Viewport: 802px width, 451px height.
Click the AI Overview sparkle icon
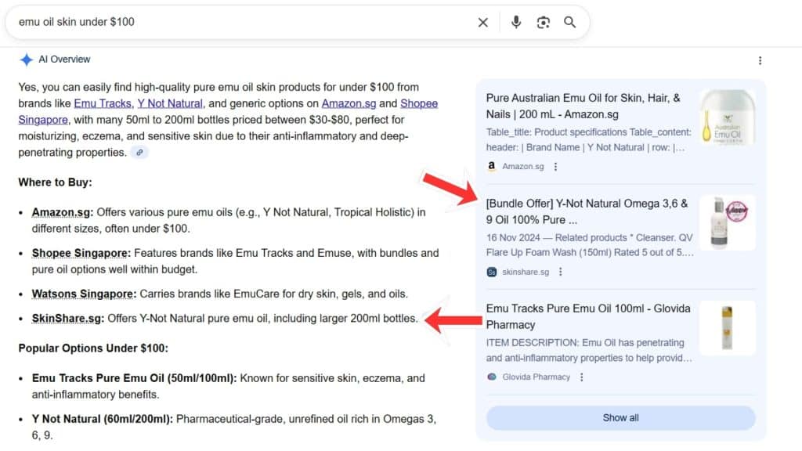point(28,60)
